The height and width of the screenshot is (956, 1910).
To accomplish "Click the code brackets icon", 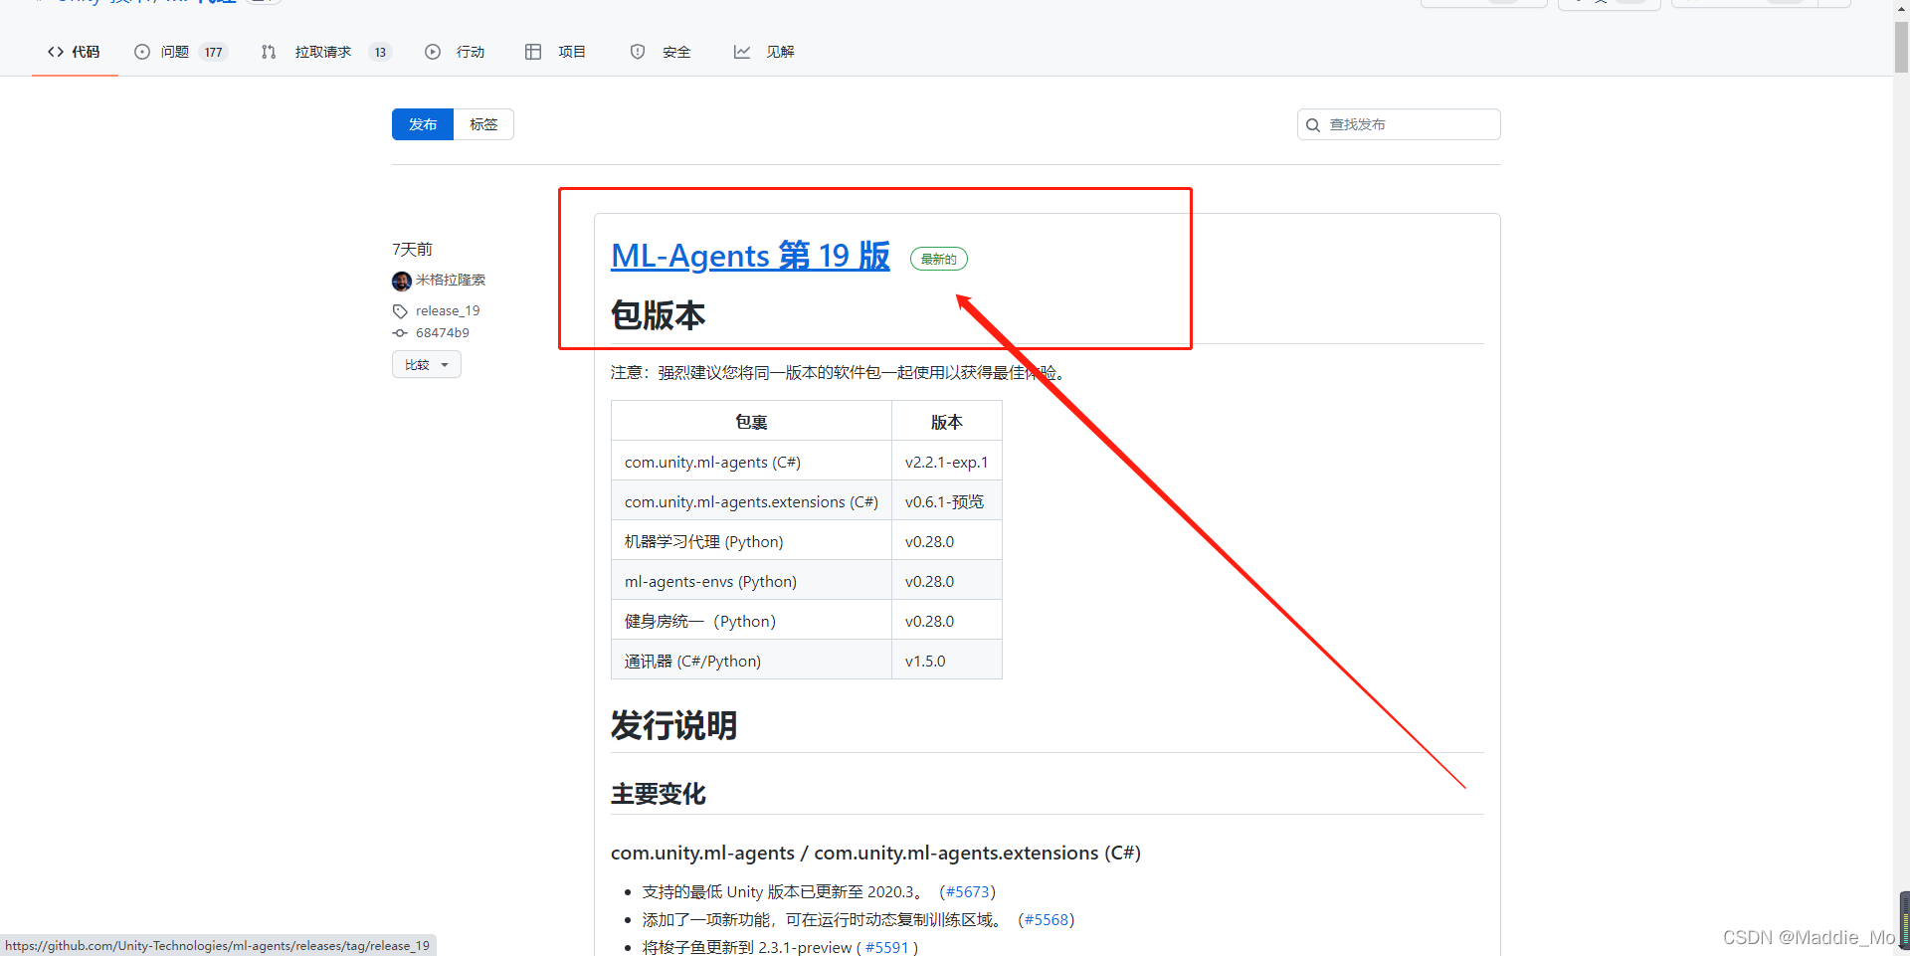I will pyautogui.click(x=56, y=52).
